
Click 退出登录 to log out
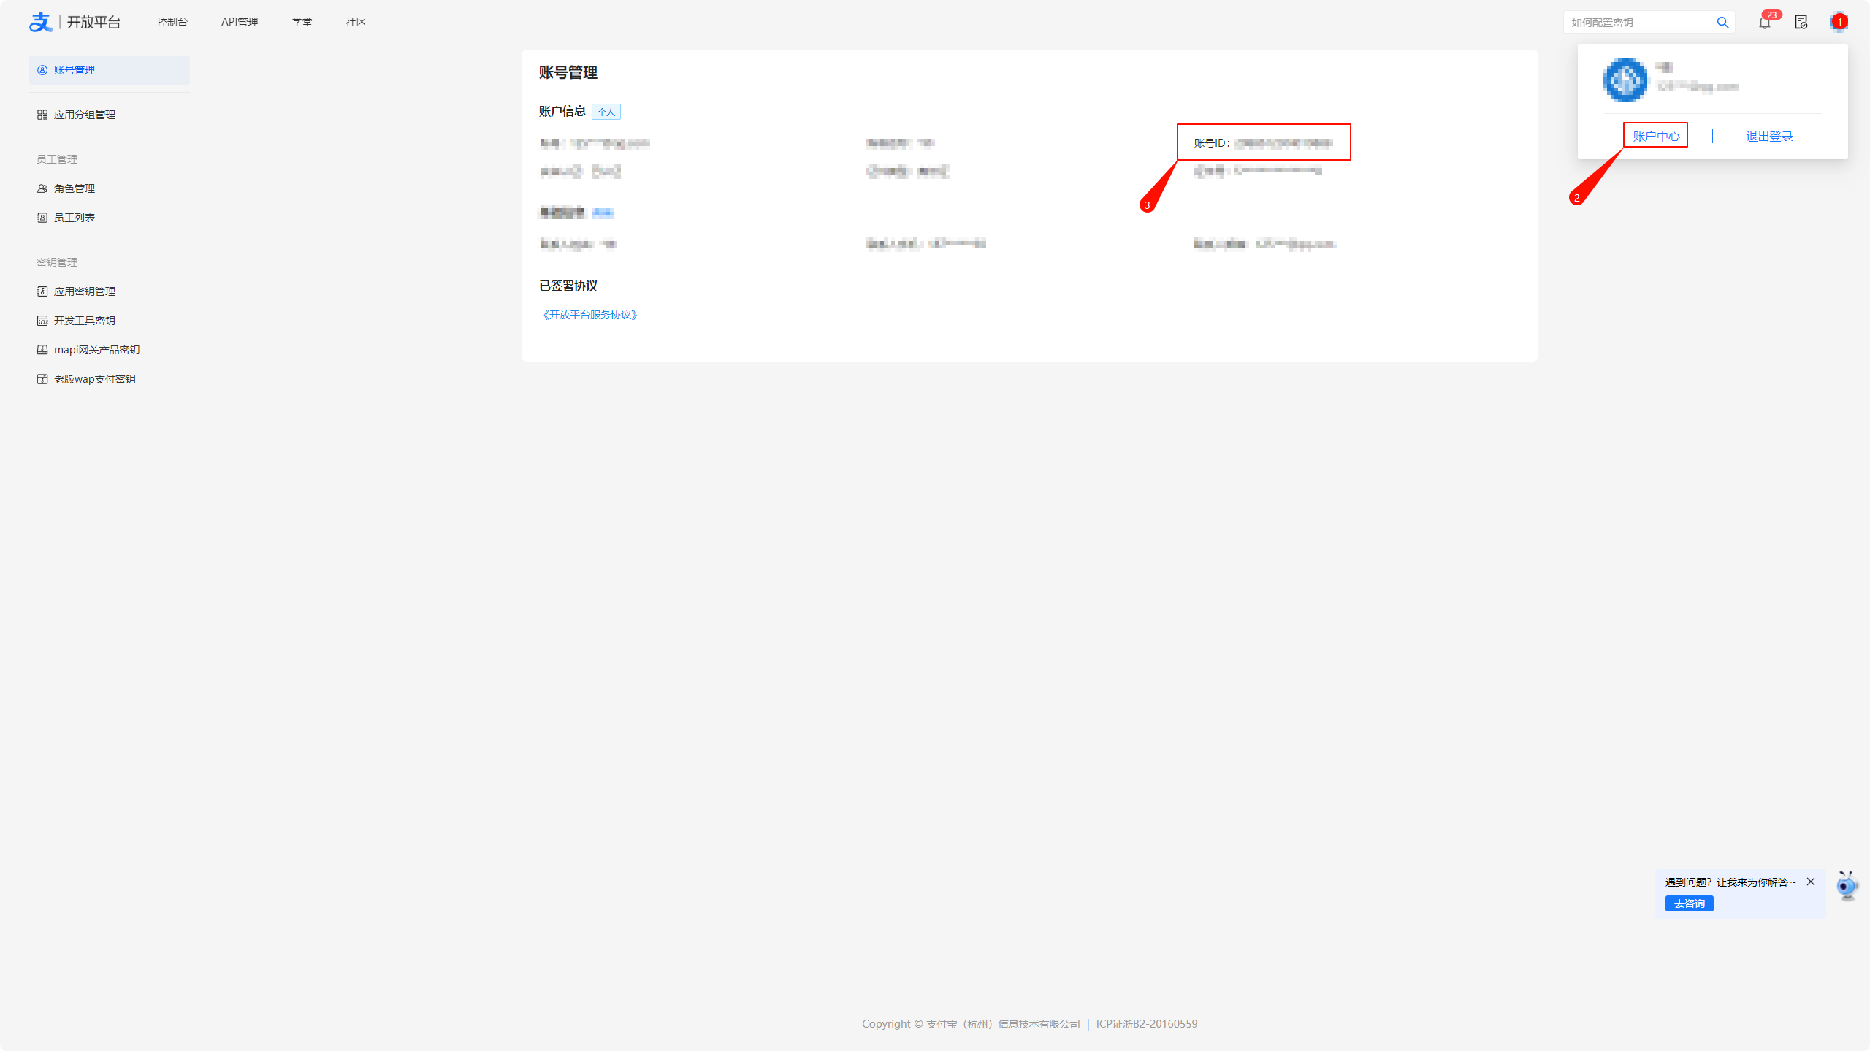click(1768, 136)
